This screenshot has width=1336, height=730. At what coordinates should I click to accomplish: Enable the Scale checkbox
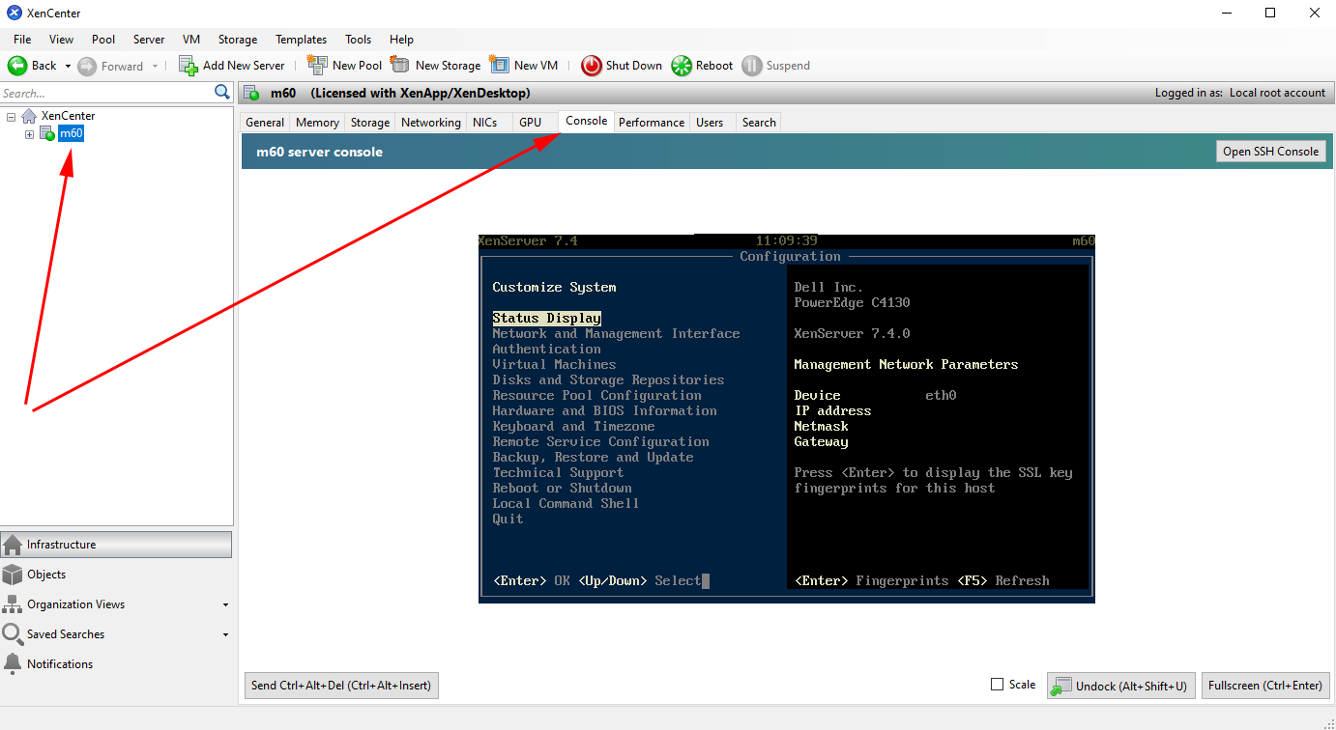[997, 685]
